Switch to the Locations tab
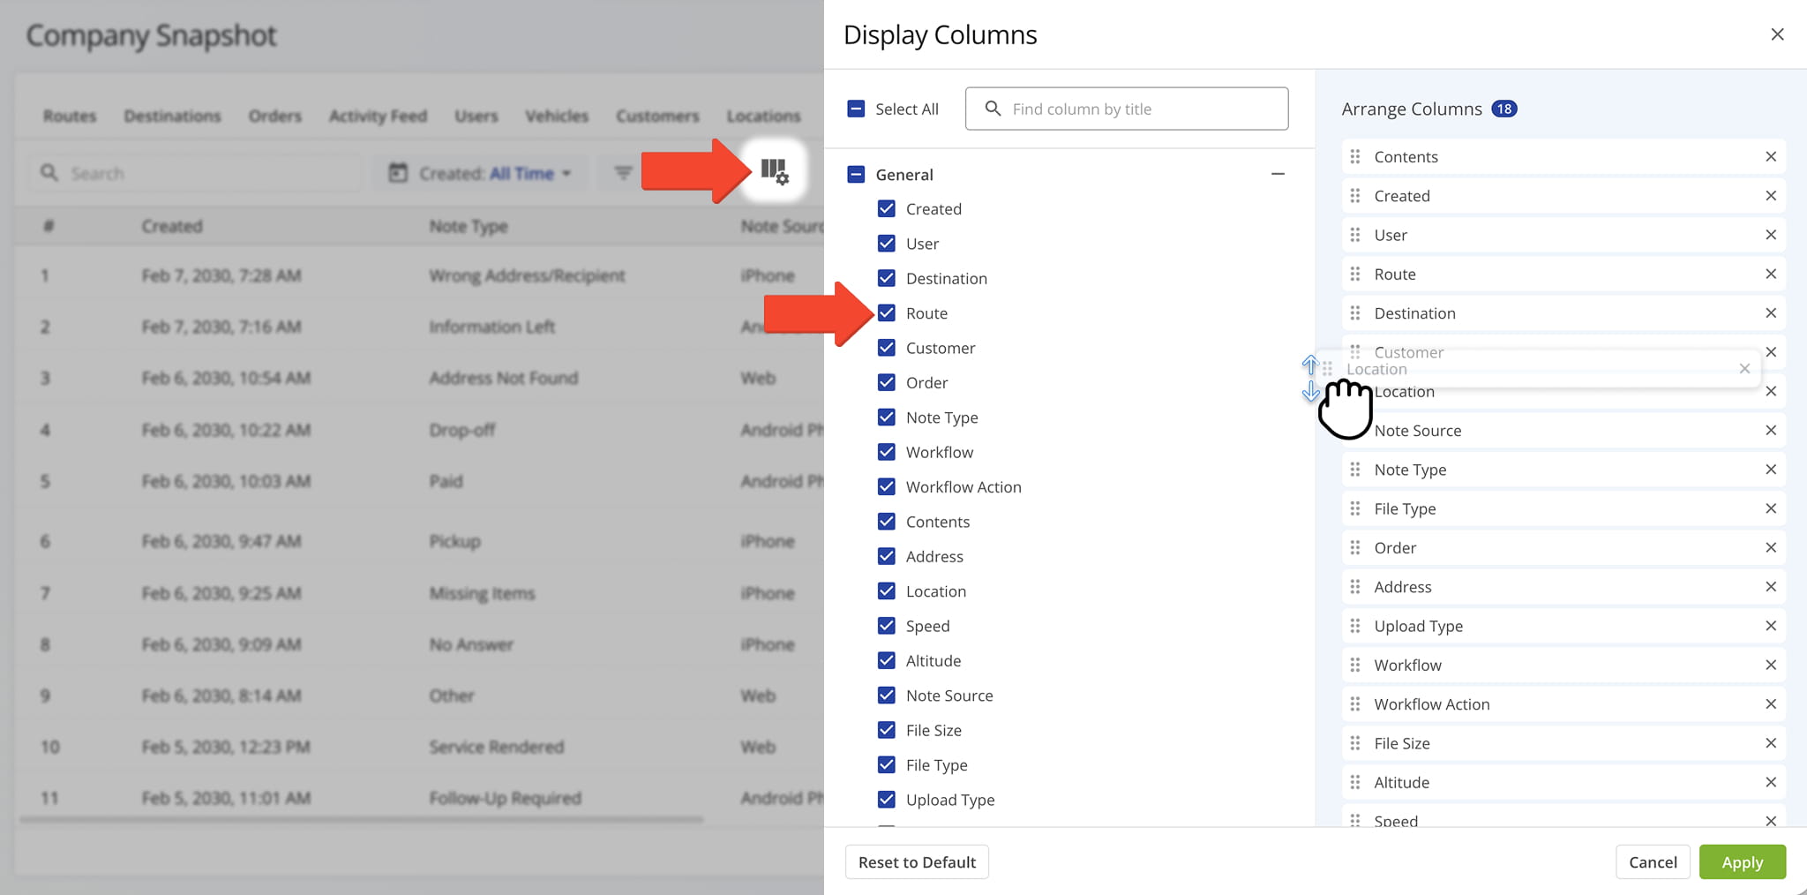This screenshot has width=1807, height=895. (x=763, y=116)
